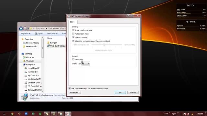Open the Excel icon on the taskbar
Image resolution: width=207 pixels, height=116 pixels.
pyautogui.click(x=33, y=114)
